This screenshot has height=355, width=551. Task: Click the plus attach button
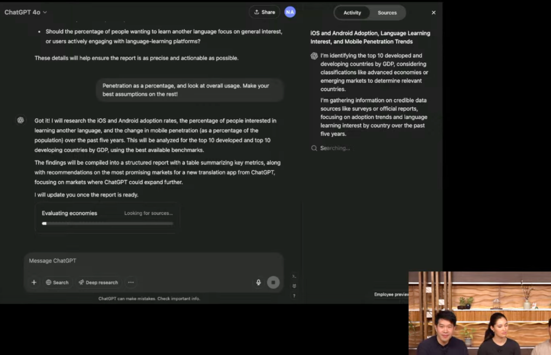[x=34, y=282]
